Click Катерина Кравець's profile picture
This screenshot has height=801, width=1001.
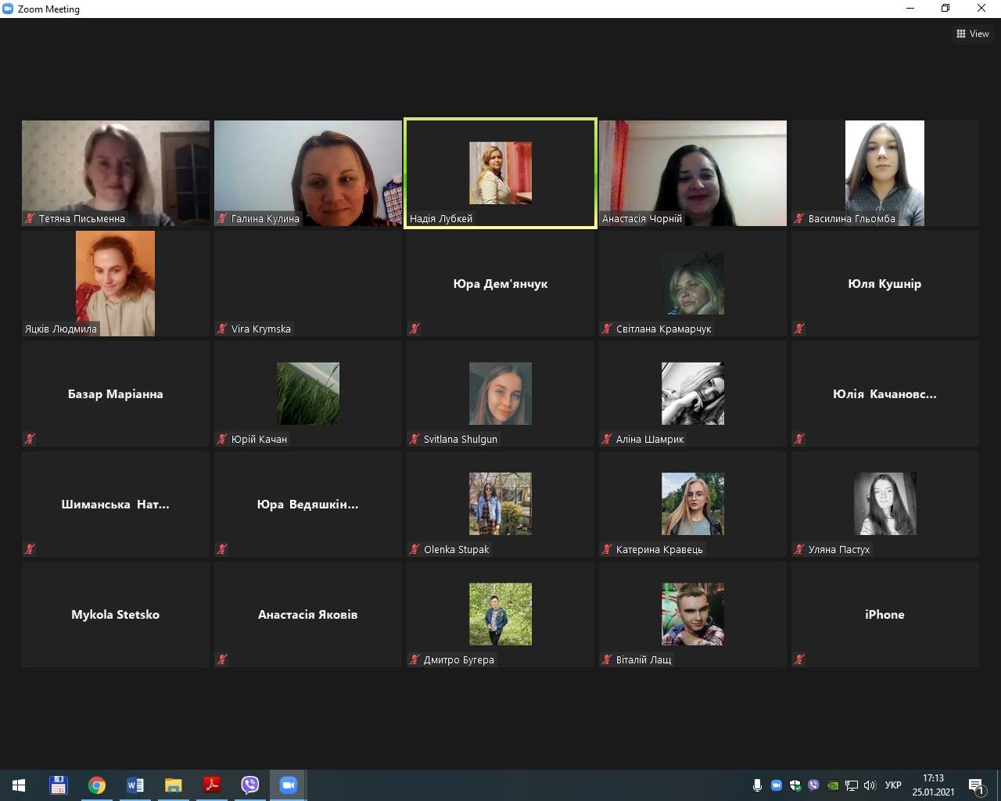click(693, 504)
